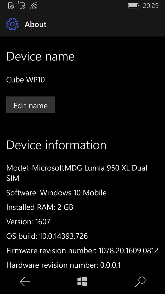The width and height of the screenshot is (165, 294).
Task: Tap the battery level indicator icon
Action: (x=133, y=6)
